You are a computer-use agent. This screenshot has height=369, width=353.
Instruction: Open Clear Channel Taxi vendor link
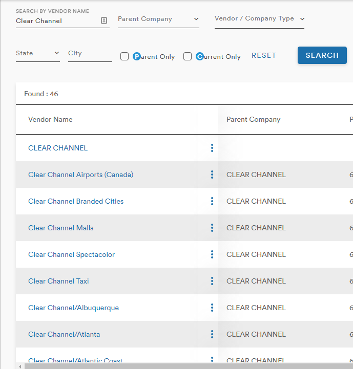point(58,281)
